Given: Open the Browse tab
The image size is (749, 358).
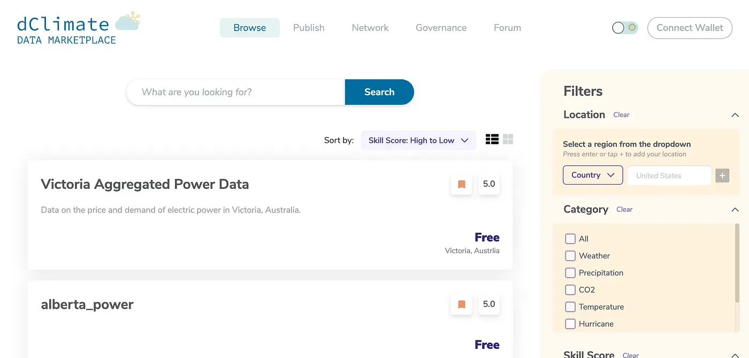Looking at the screenshot, I should (x=250, y=28).
